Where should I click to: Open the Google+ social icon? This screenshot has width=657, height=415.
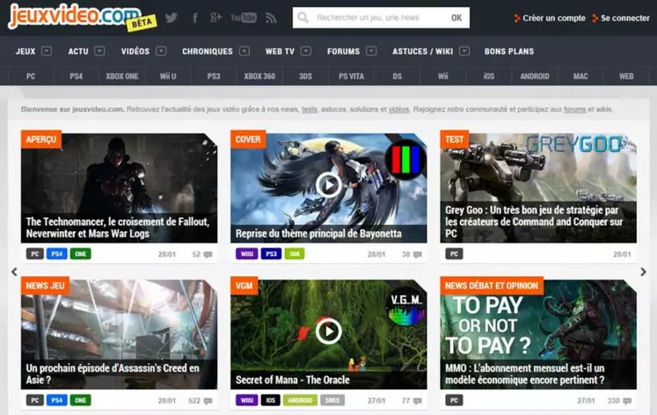(x=215, y=18)
